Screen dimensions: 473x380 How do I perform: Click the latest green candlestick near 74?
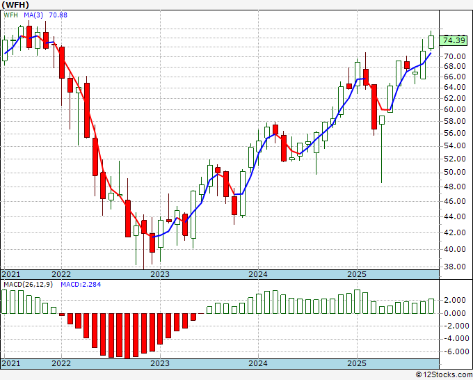pos(431,42)
